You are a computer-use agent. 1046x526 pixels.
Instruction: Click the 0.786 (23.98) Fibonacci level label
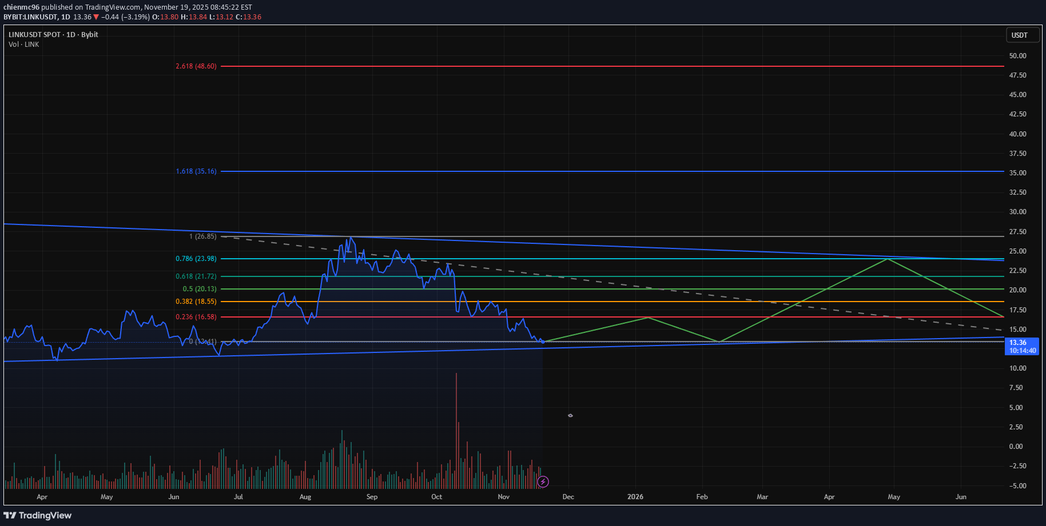196,259
